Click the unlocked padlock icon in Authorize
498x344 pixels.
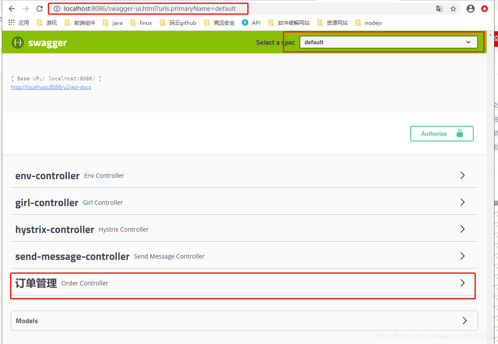click(460, 134)
